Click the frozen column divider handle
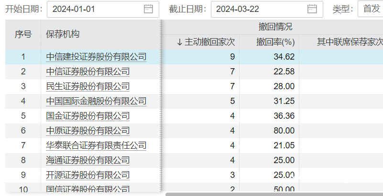Viewport: 383px width, 196px height. point(161,106)
